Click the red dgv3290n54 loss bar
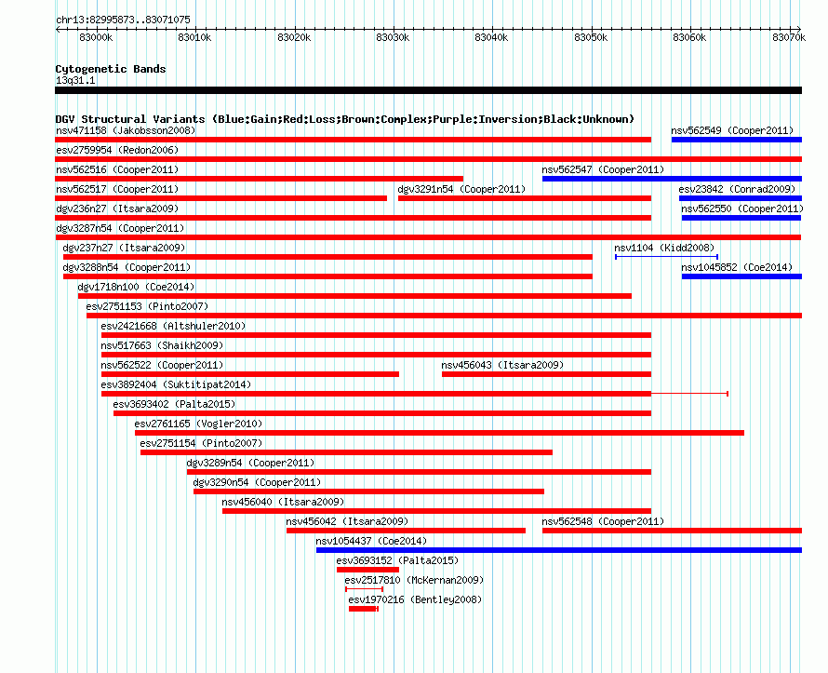The width and height of the screenshot is (828, 673). click(368, 491)
